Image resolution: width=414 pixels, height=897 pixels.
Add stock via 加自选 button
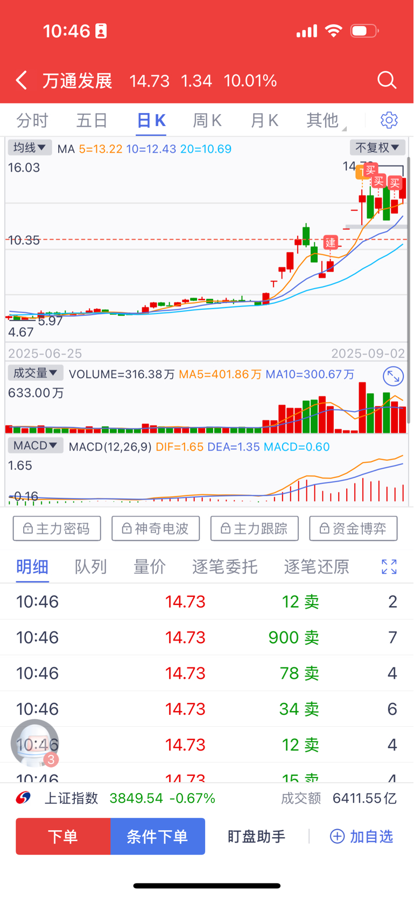pyautogui.click(x=361, y=836)
